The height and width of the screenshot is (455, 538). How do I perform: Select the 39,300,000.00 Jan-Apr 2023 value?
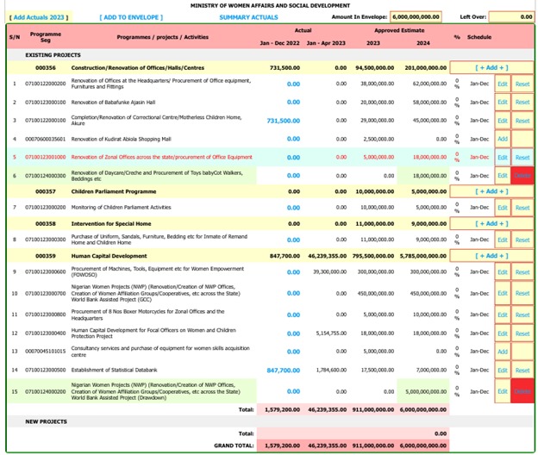click(x=329, y=272)
